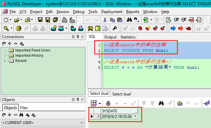
Task: Open the New document dropdown arrow
Action: tap(10, 20)
